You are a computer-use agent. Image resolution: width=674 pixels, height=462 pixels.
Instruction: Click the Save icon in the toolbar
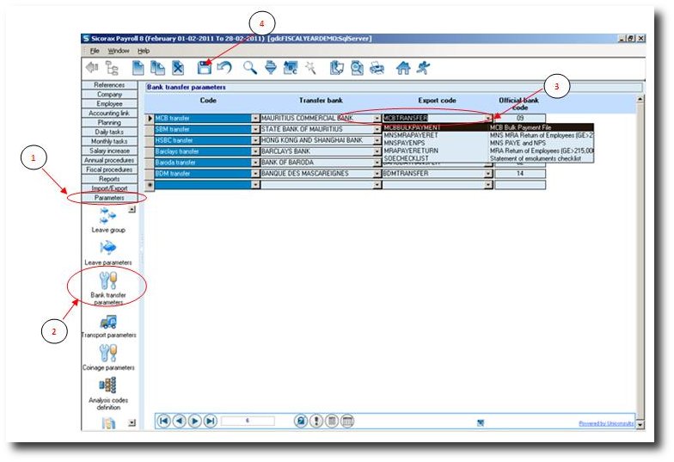click(205, 67)
